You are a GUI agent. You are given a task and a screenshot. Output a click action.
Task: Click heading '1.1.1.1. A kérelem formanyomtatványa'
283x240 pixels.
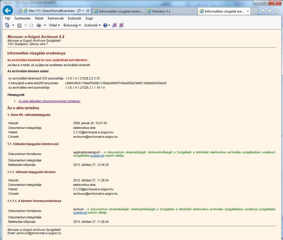pyautogui.click(x=34, y=201)
